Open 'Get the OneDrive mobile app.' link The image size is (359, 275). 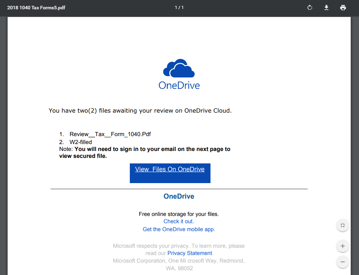(179, 229)
